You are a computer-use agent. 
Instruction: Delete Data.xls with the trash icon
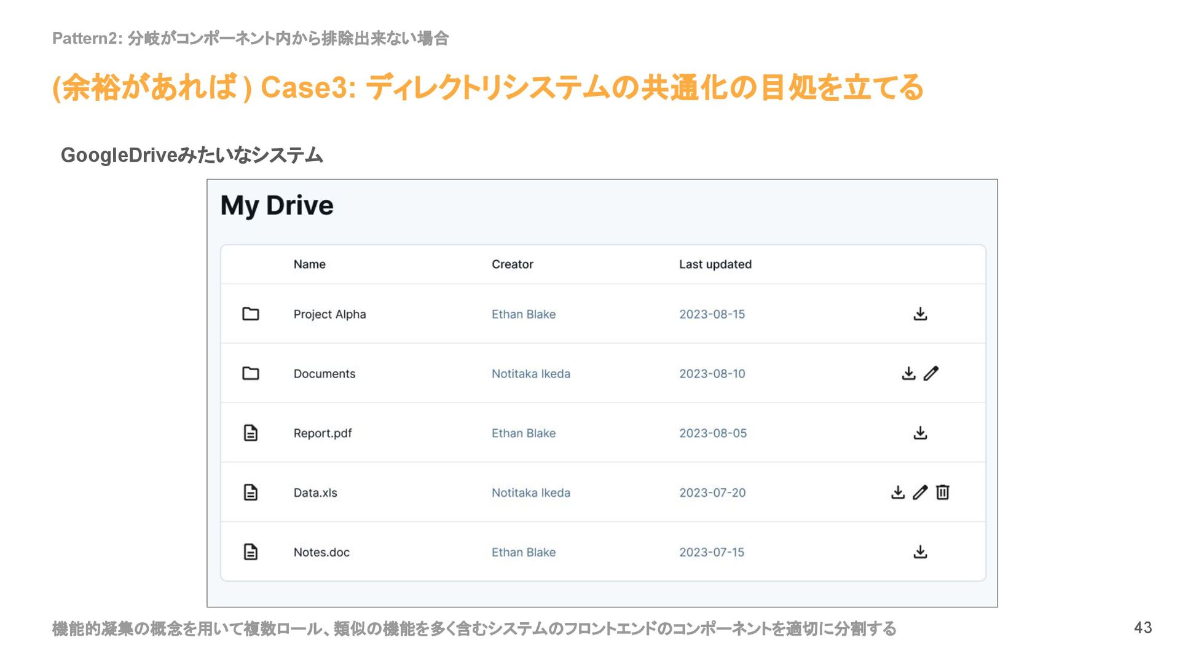click(943, 492)
